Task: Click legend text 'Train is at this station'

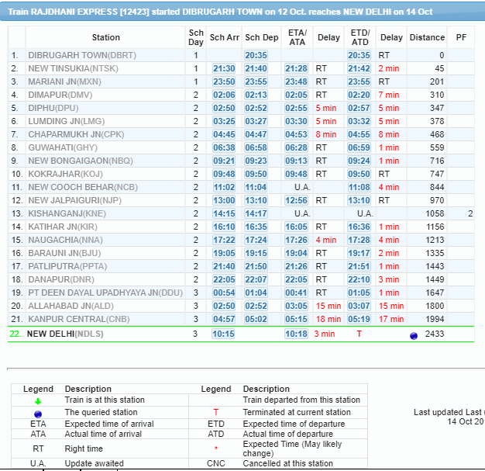Action: (105, 400)
